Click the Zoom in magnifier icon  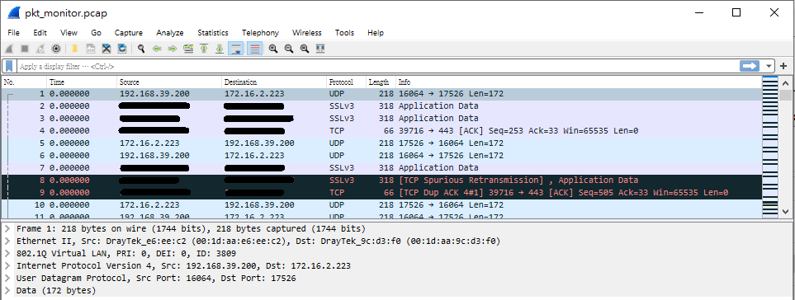coord(273,49)
